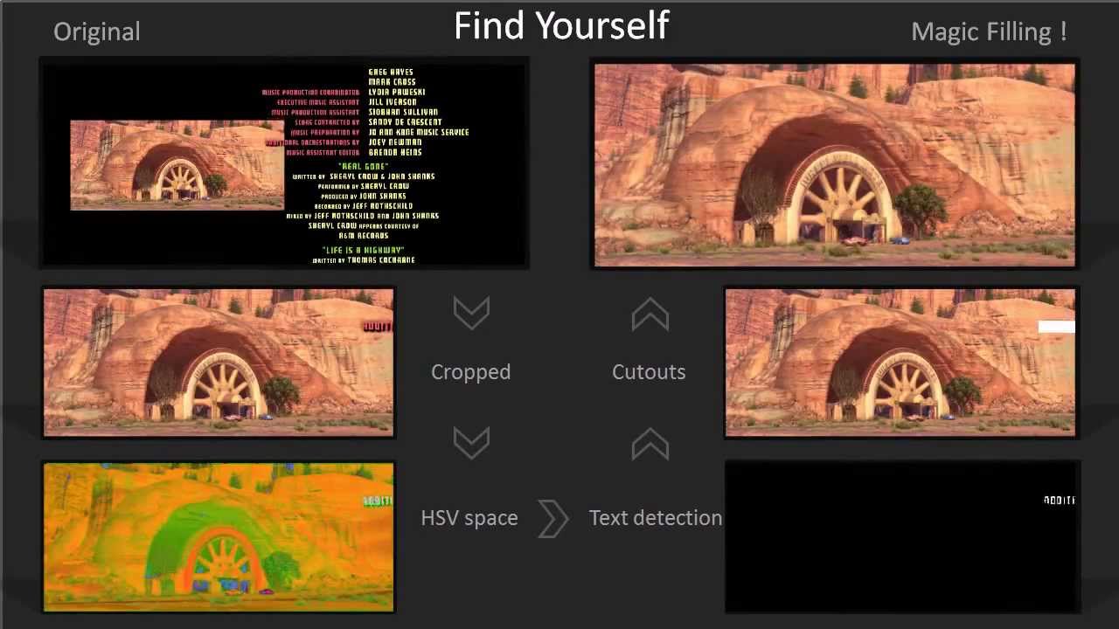Click the up chevron above the Cutouts label

(x=650, y=314)
